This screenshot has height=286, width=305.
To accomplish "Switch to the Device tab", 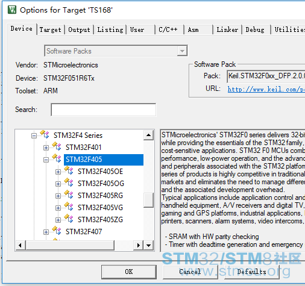I will pos(22,29).
